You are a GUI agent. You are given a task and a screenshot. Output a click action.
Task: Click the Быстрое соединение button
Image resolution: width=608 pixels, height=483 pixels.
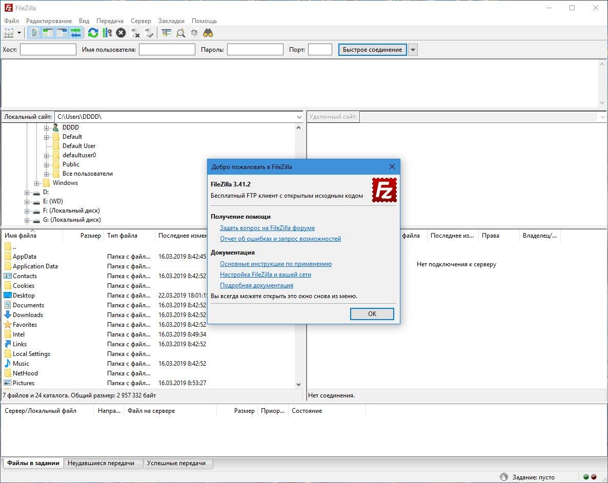click(x=372, y=50)
